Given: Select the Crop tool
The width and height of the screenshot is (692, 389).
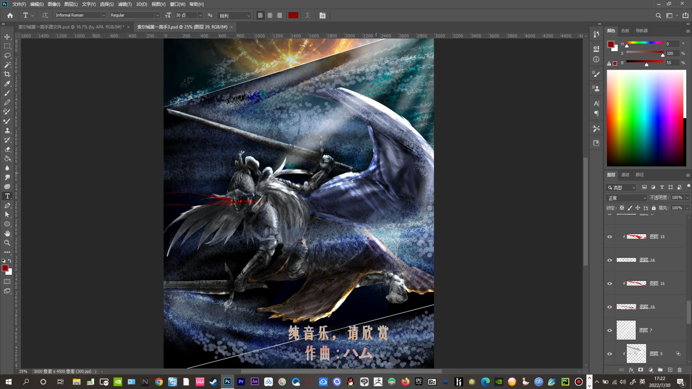Looking at the screenshot, I should click(7, 74).
